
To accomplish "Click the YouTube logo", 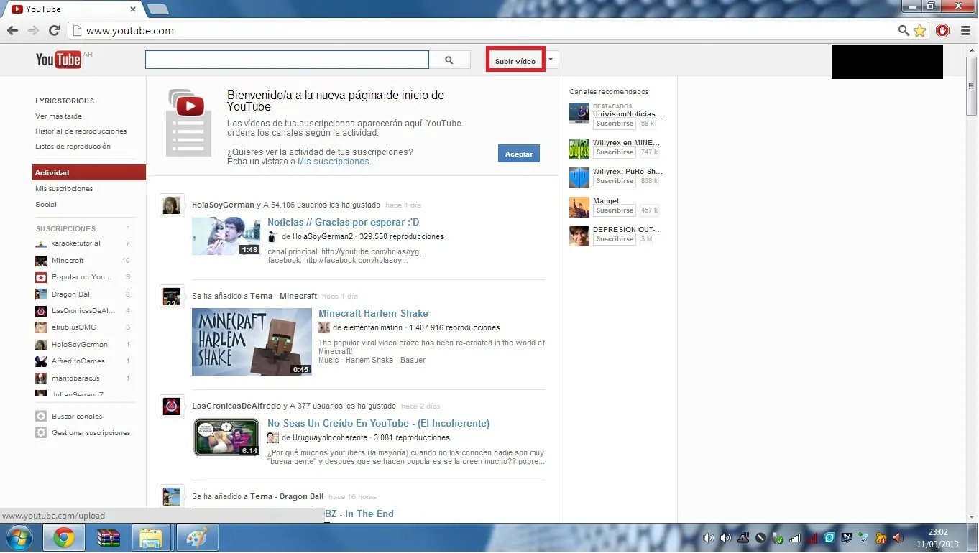I will point(59,60).
